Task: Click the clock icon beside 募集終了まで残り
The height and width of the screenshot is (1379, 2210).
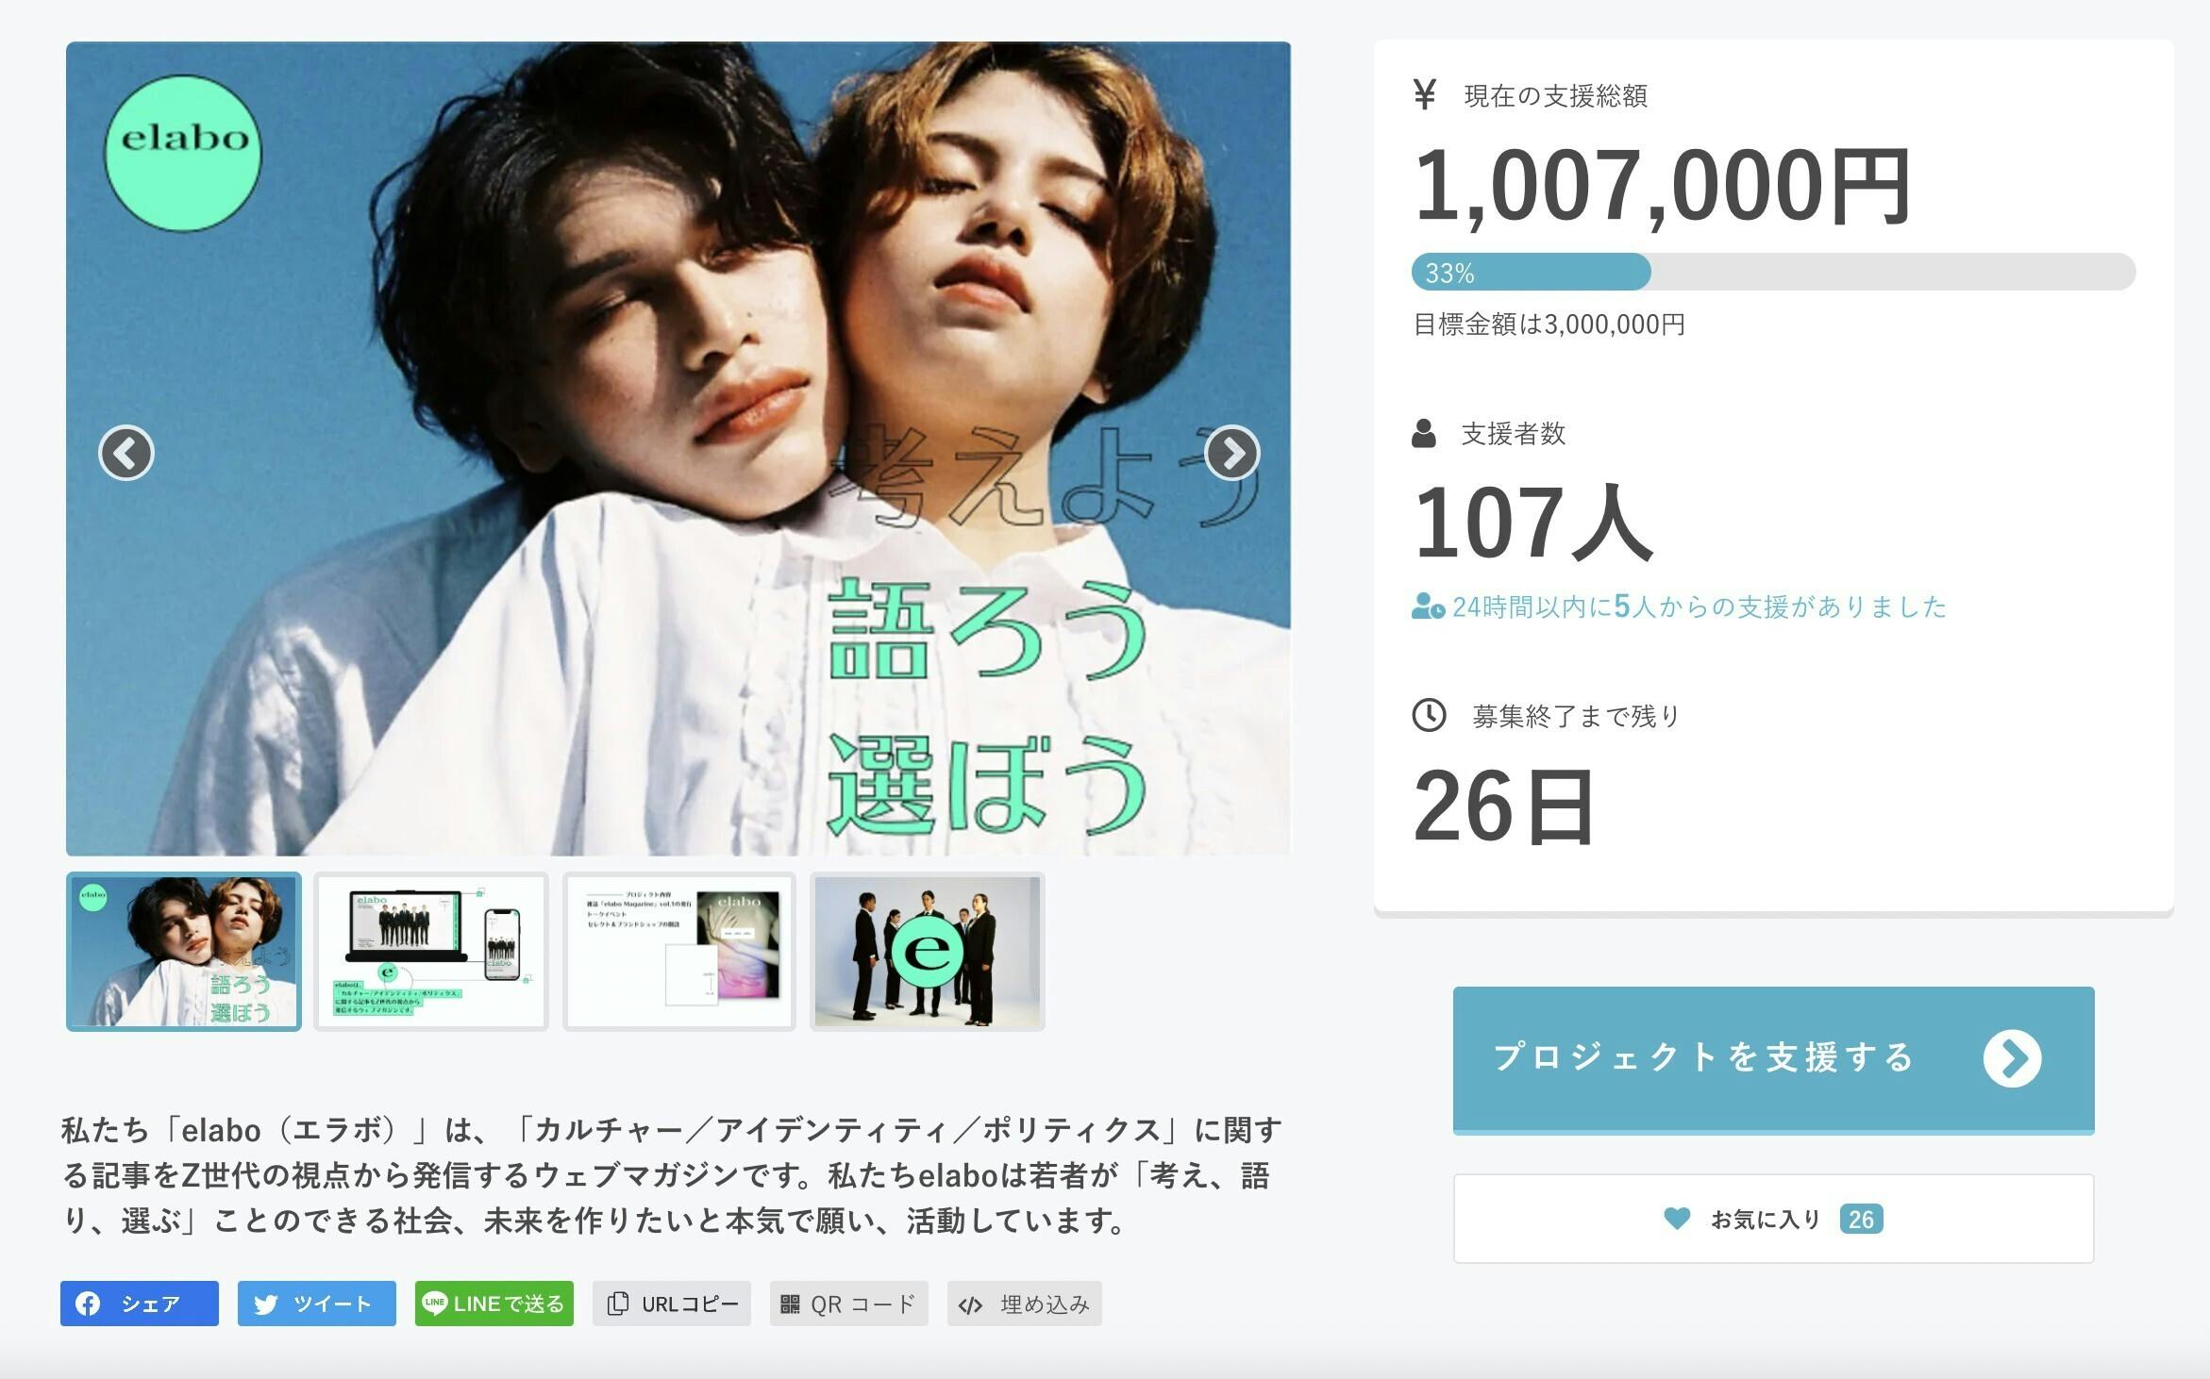Action: pyautogui.click(x=1429, y=715)
